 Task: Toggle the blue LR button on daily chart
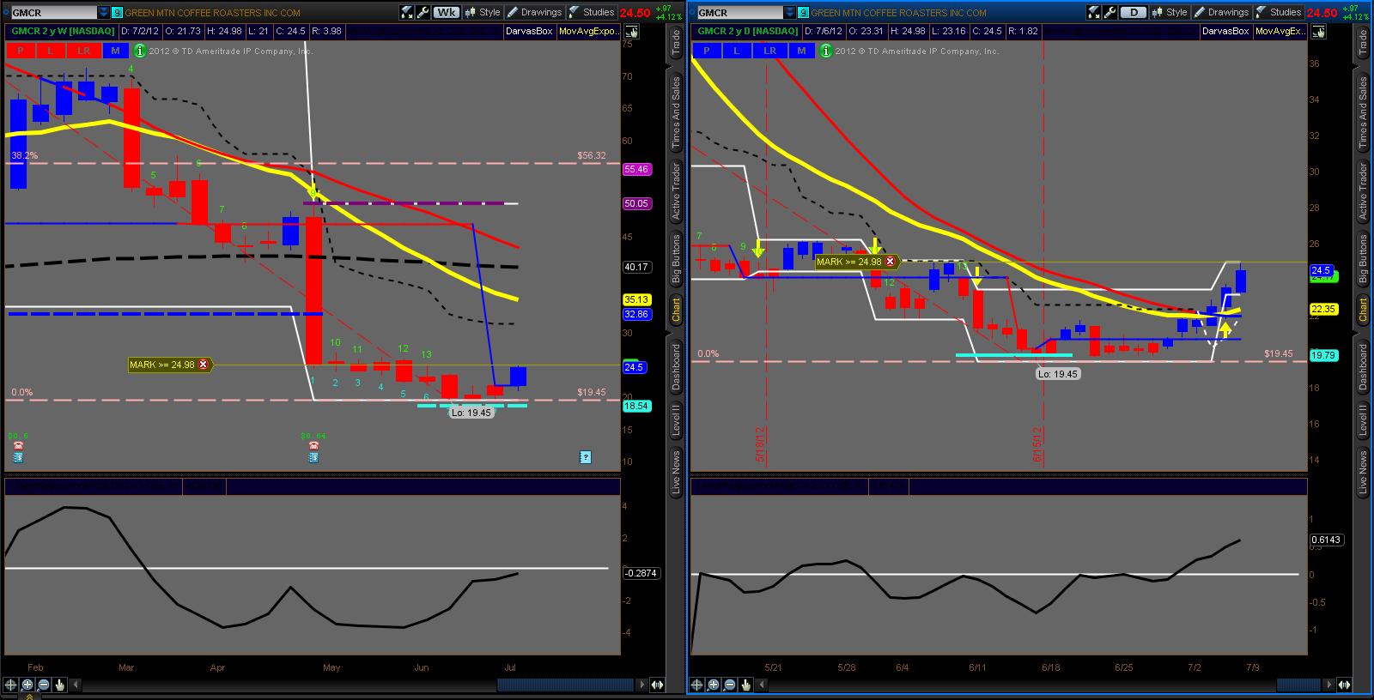pyautogui.click(x=769, y=51)
